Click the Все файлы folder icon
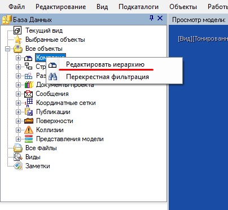 pyautogui.click(x=18, y=148)
